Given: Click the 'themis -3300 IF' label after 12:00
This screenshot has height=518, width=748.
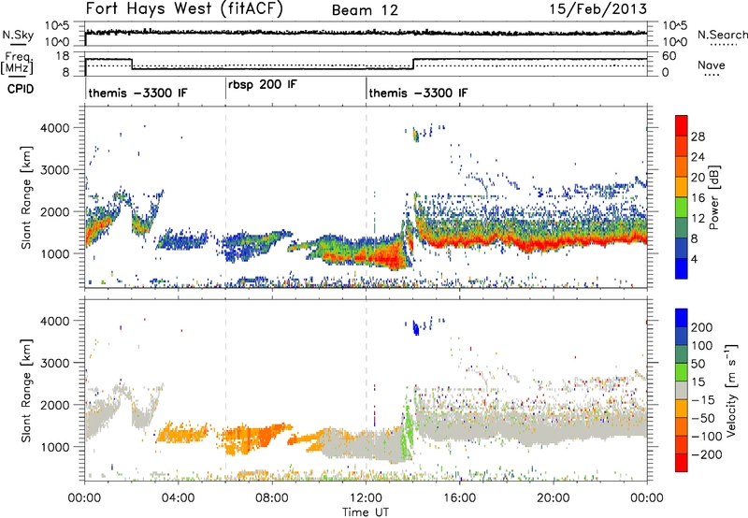Looking at the screenshot, I should point(418,93).
